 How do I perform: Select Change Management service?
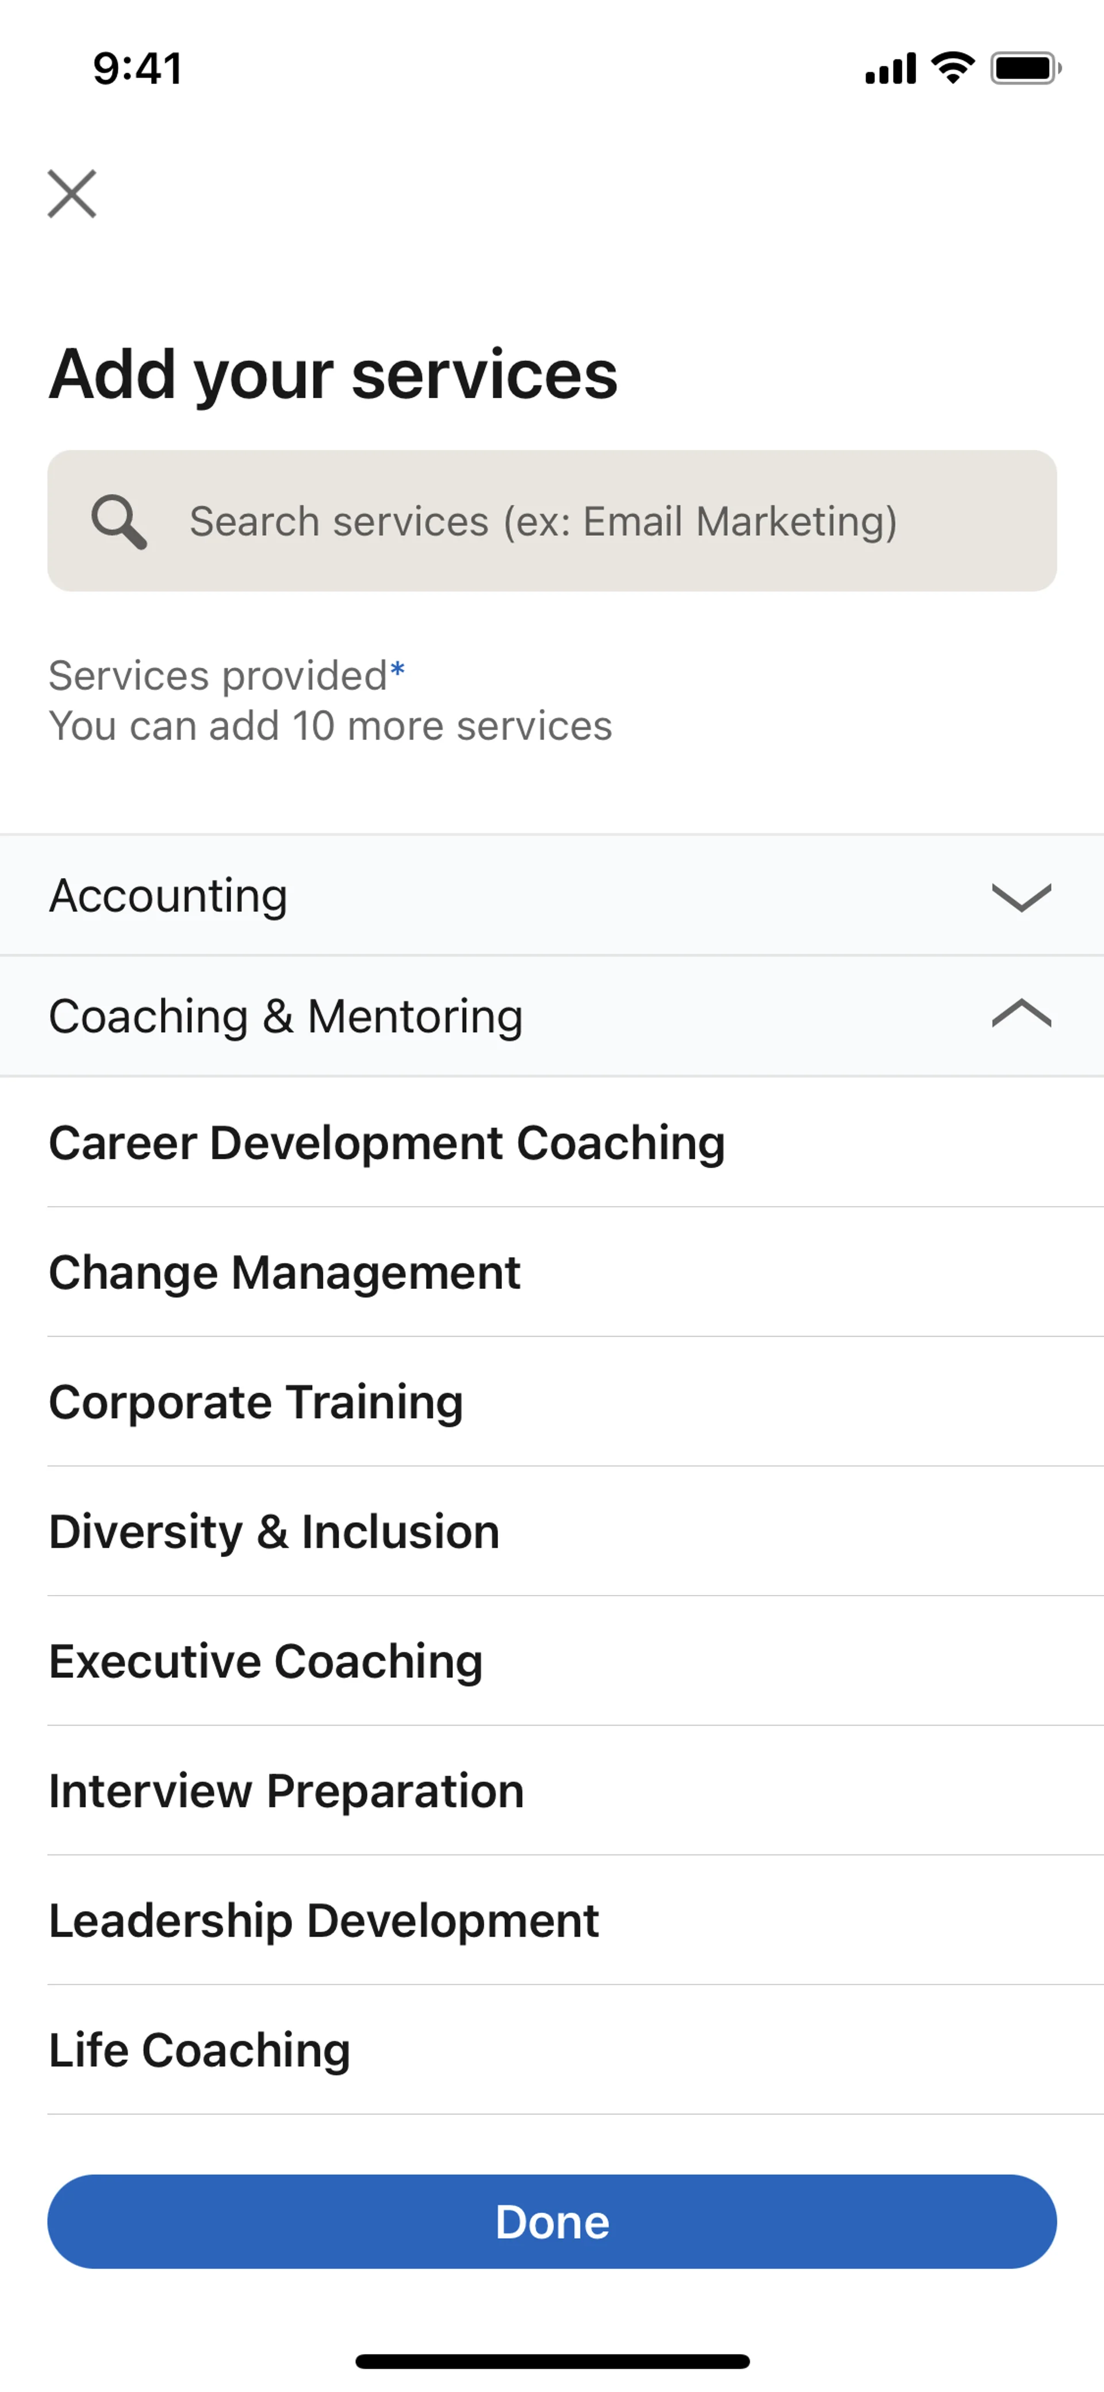click(285, 1273)
